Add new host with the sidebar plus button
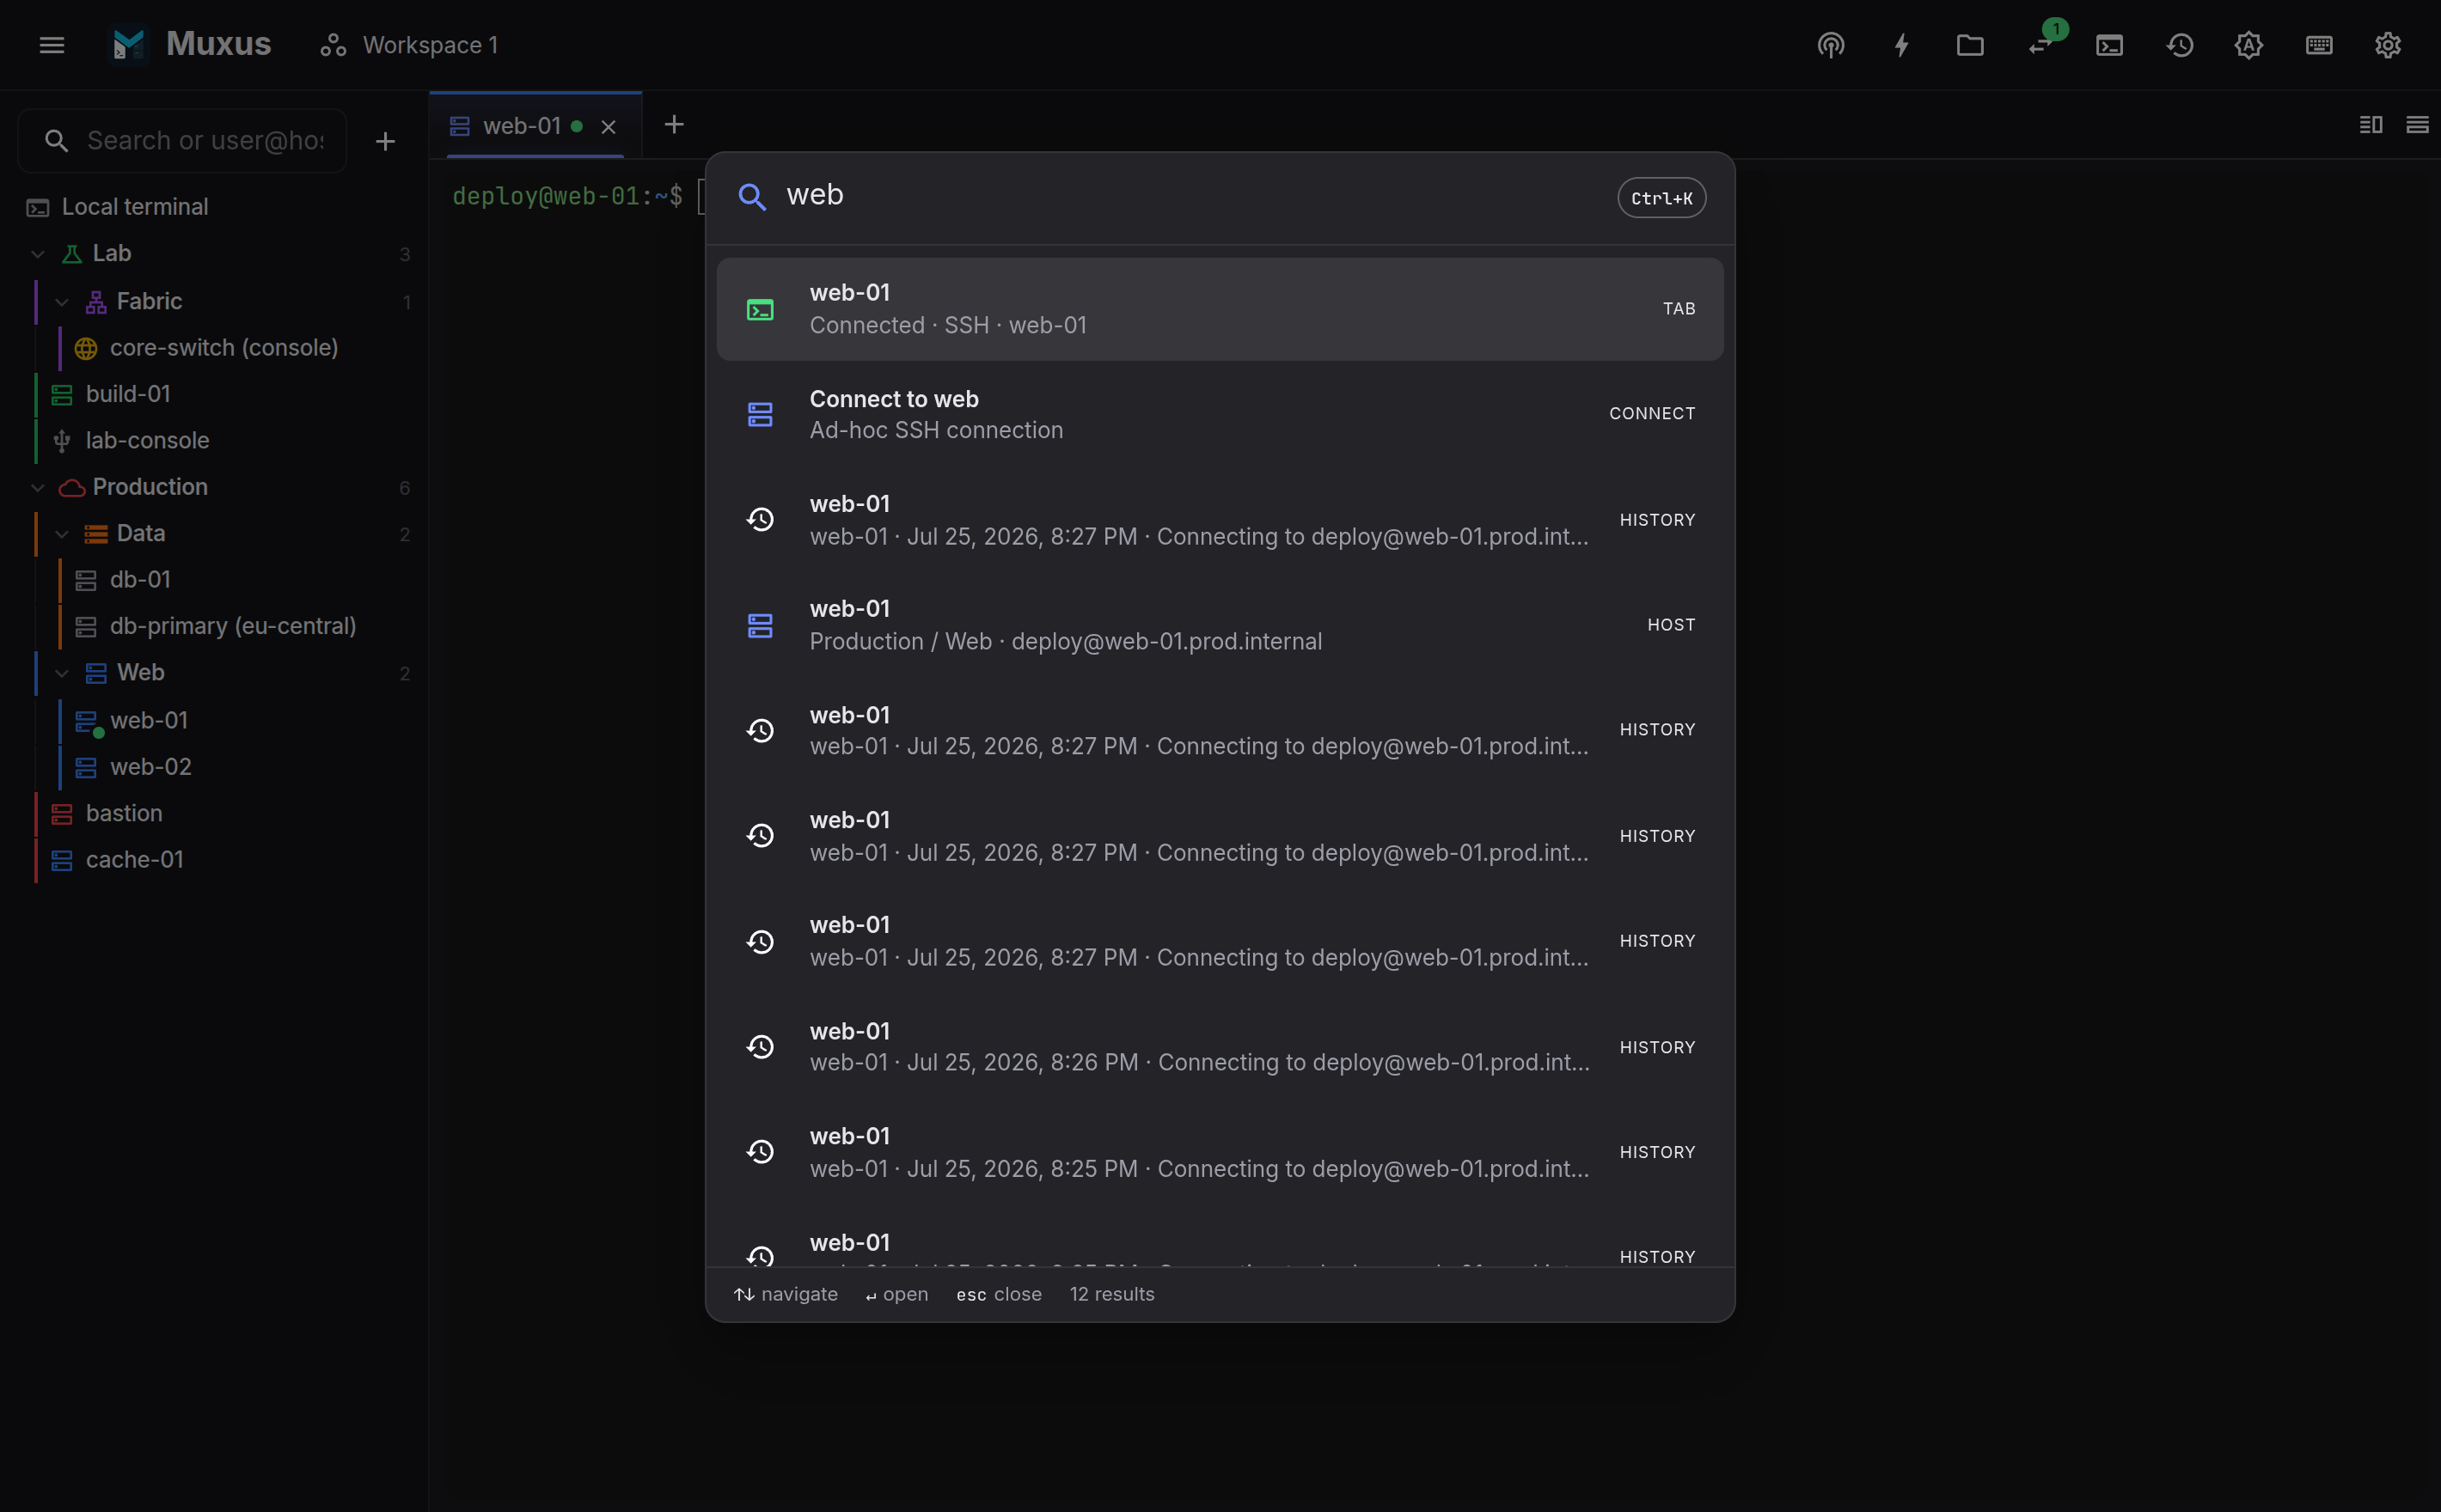The height and width of the screenshot is (1512, 2441). click(385, 141)
